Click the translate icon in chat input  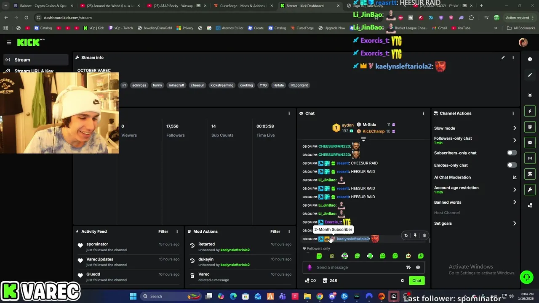(408, 267)
